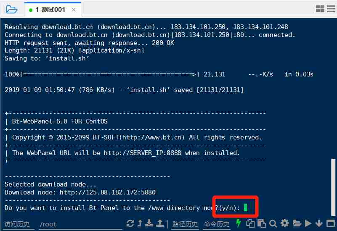The image size is (337, 231).
Task: Toggle full screen with the window icon
Action: point(331,223)
